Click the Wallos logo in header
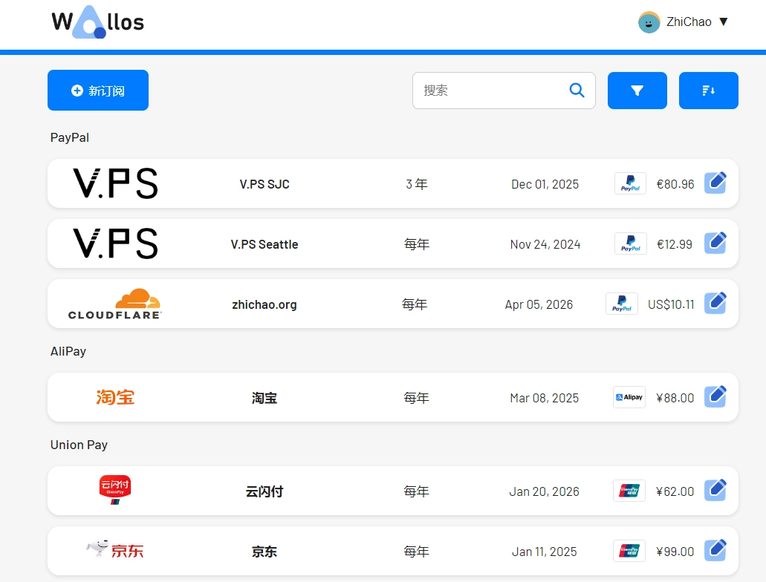Viewport: 766px width, 582px height. [97, 22]
